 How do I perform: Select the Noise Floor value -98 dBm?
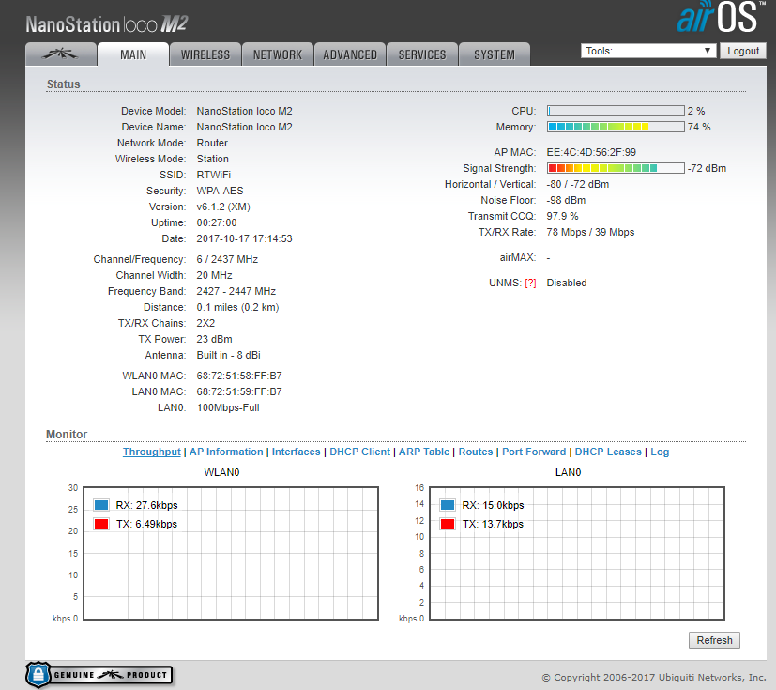tap(566, 201)
